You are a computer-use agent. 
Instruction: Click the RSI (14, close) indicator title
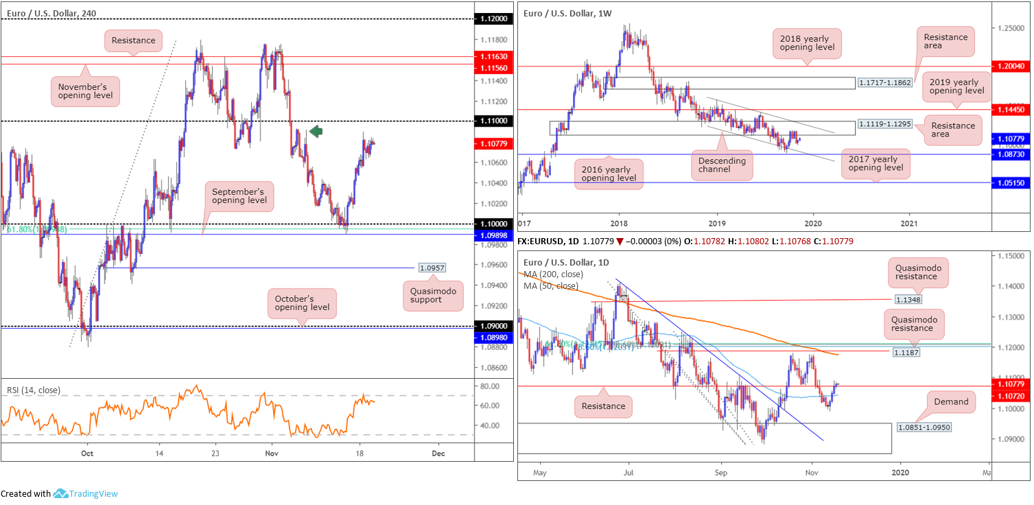(x=34, y=390)
